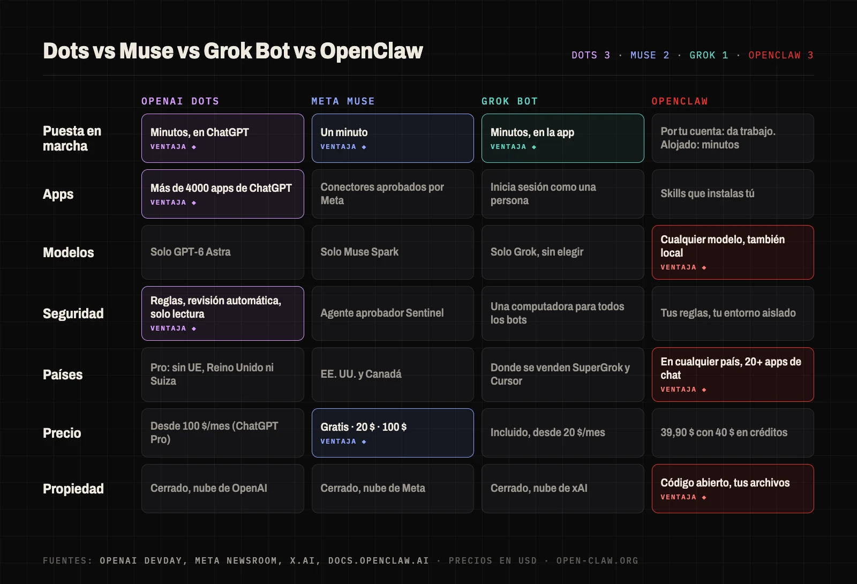The width and height of the screenshot is (857, 584).
Task: Click the 'Puesta en marcha' row label
Action: pos(72,138)
